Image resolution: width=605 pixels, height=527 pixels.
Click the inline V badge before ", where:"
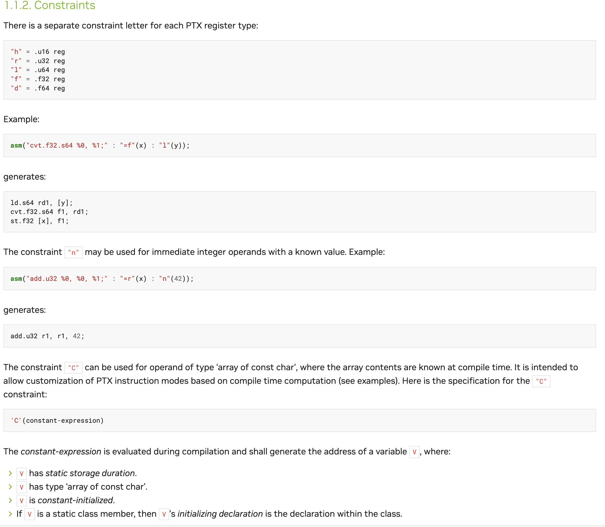pos(414,452)
